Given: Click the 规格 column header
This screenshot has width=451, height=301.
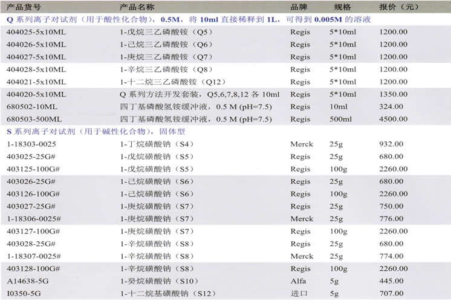Looking at the screenshot, I should coord(343,7).
